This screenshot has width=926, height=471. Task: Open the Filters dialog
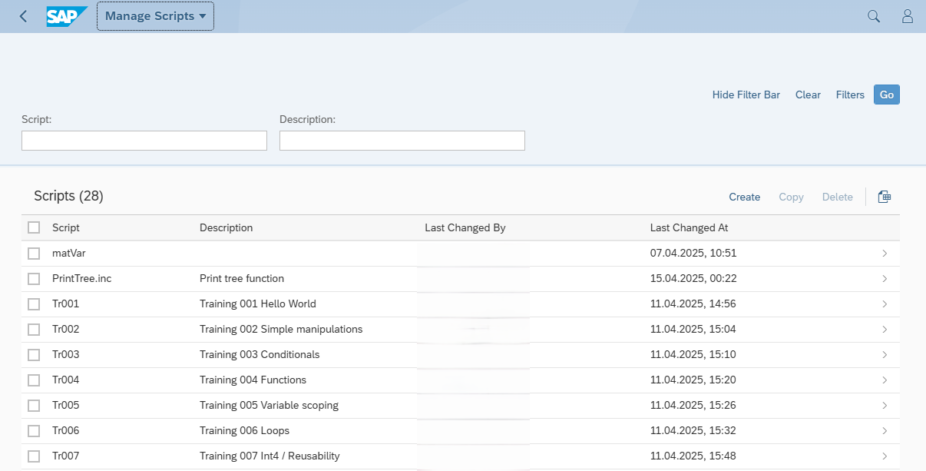(x=850, y=95)
